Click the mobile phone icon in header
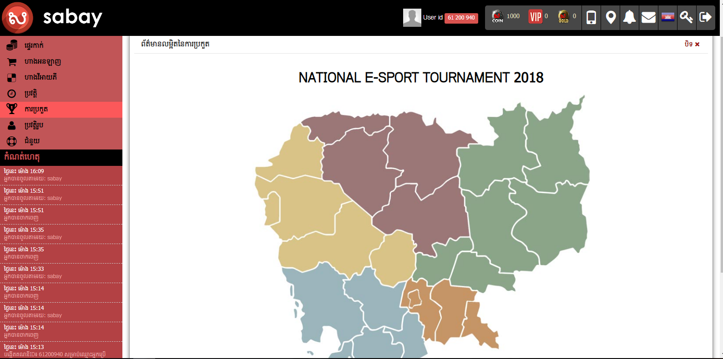The width and height of the screenshot is (723, 359). [x=591, y=18]
